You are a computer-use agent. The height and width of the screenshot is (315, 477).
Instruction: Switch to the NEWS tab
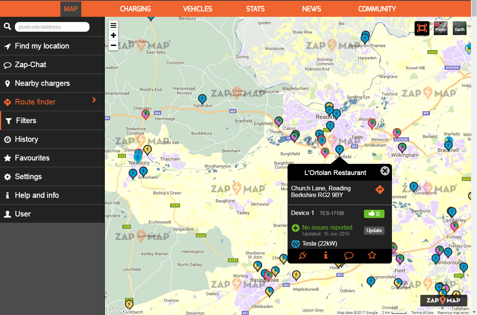312,9
